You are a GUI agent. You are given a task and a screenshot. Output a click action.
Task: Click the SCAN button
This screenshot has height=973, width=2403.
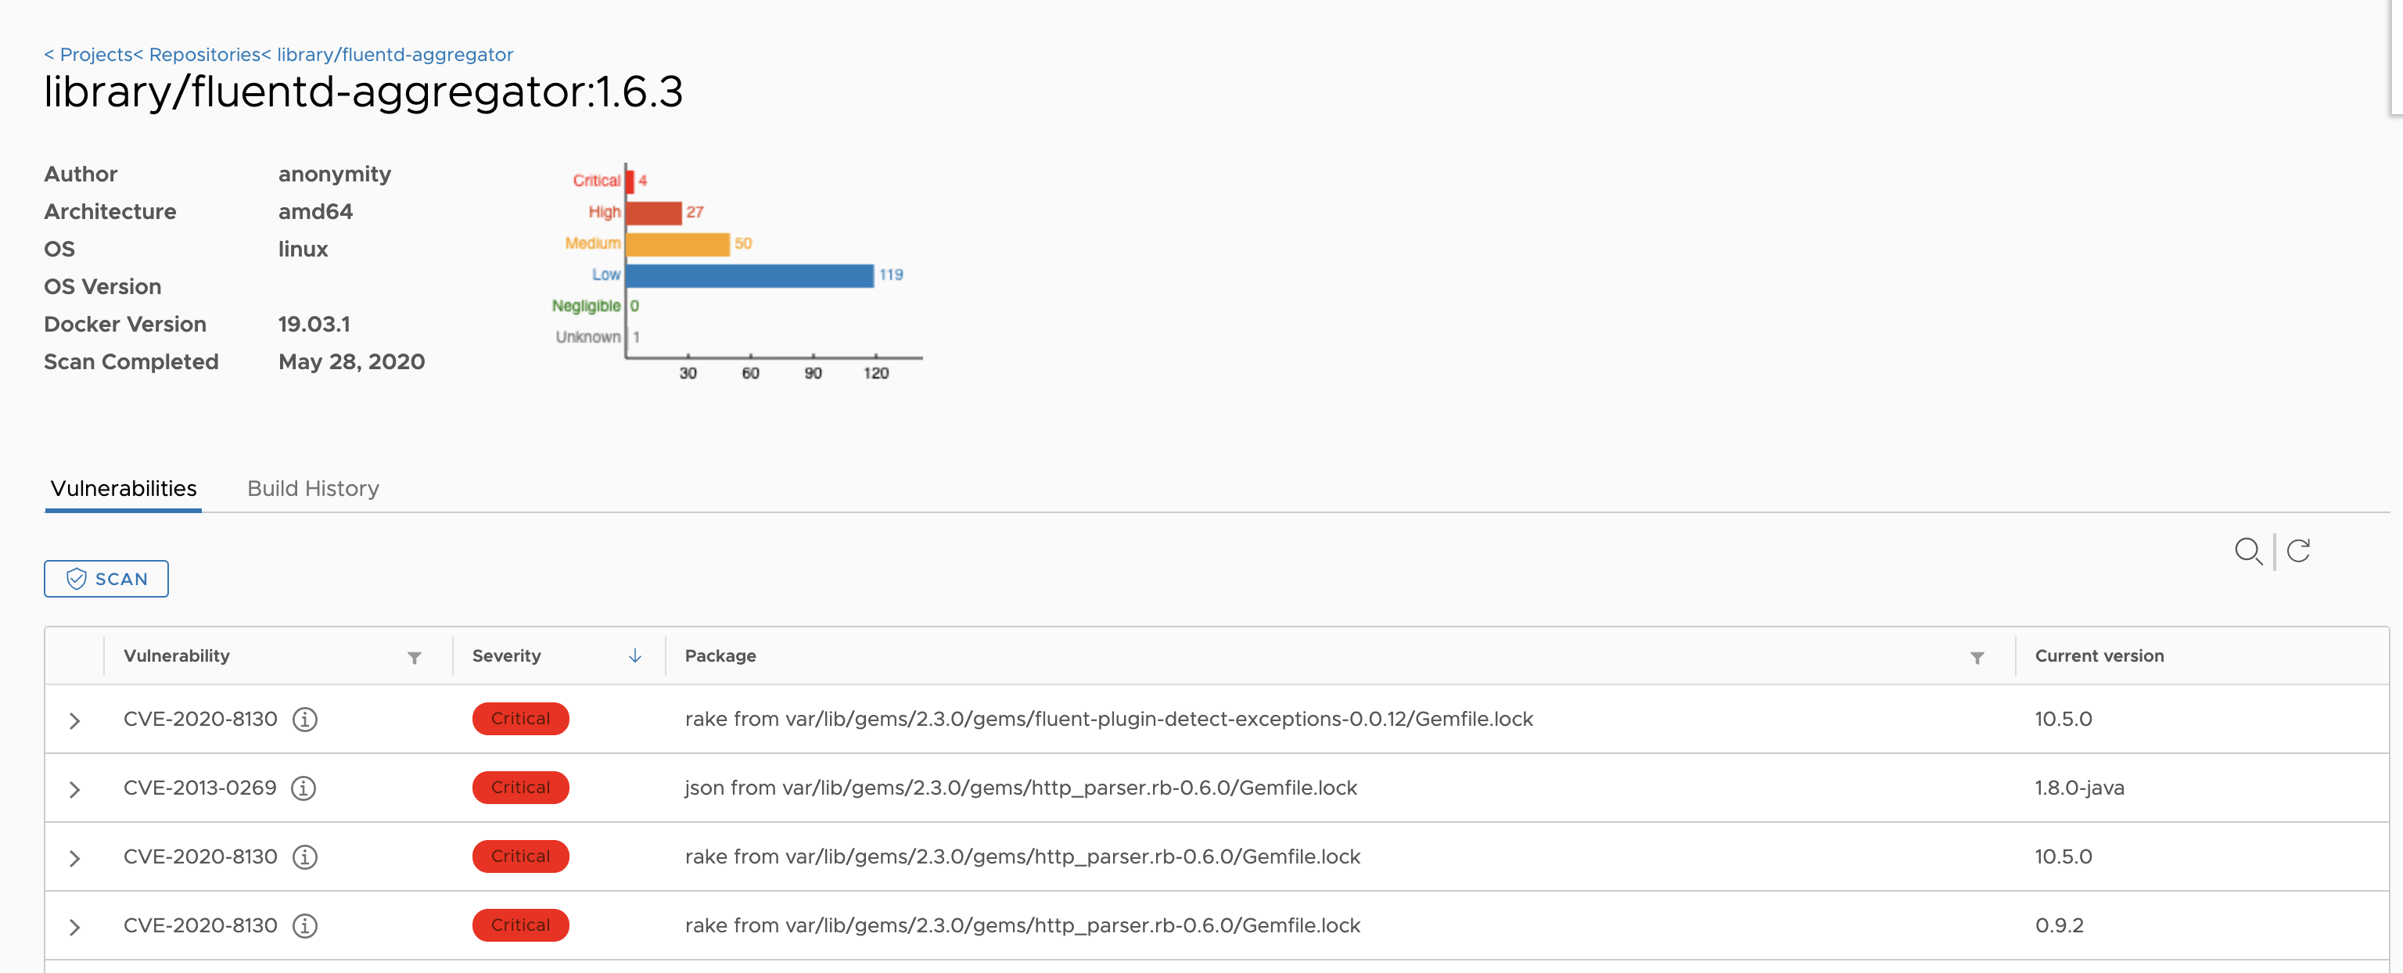106,578
